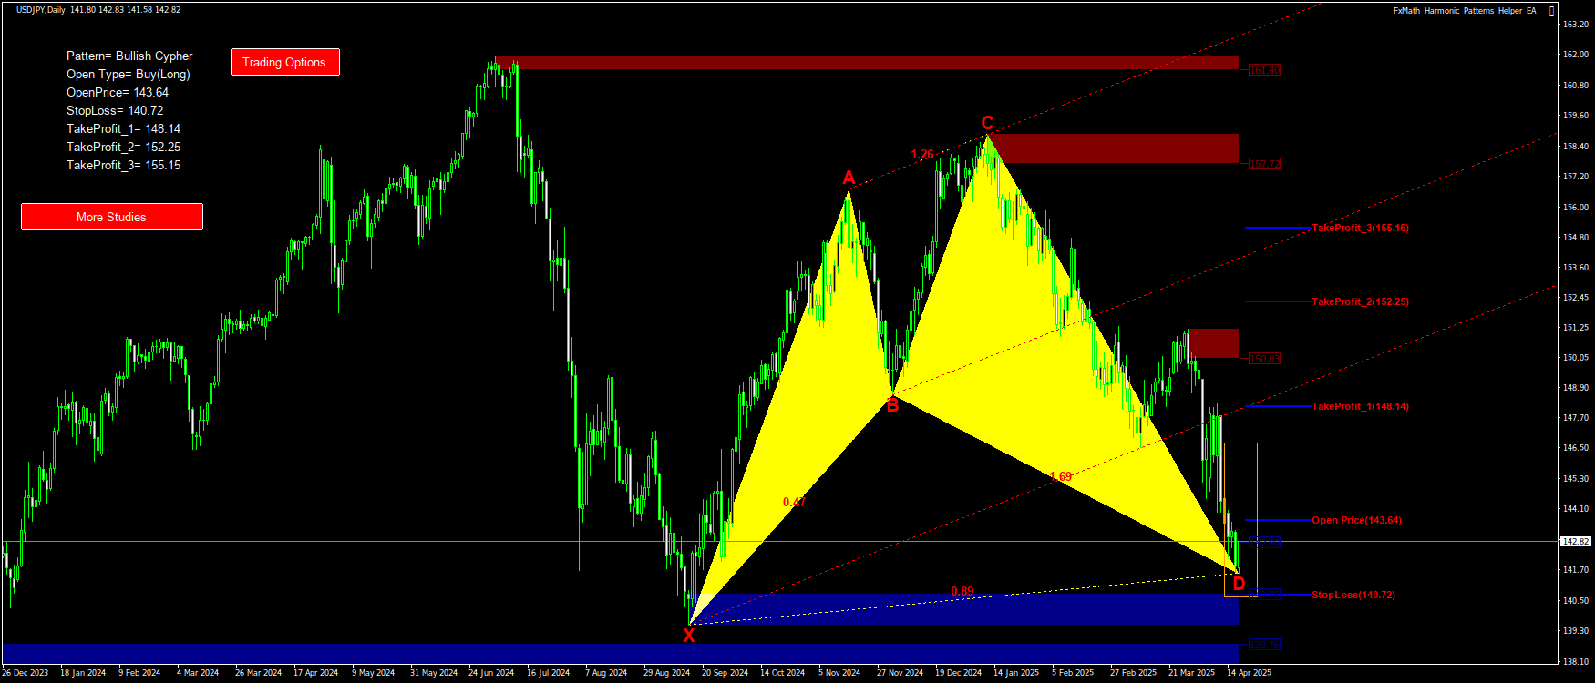Select the B point marker of pattern

coord(892,406)
